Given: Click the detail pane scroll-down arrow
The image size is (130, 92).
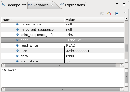Looking at the screenshot, I should (x=126, y=85).
